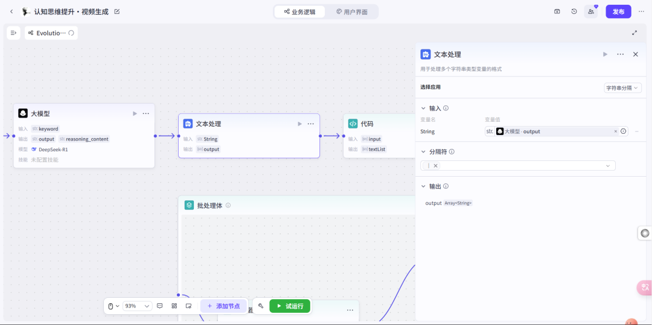Click 添加节点 button
Image resolution: width=652 pixels, height=325 pixels.
pyautogui.click(x=224, y=306)
